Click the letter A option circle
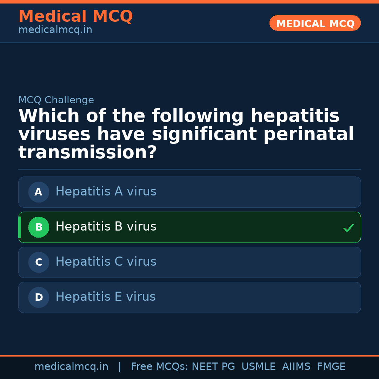Viewport: 379px width, 379px height. point(39,192)
